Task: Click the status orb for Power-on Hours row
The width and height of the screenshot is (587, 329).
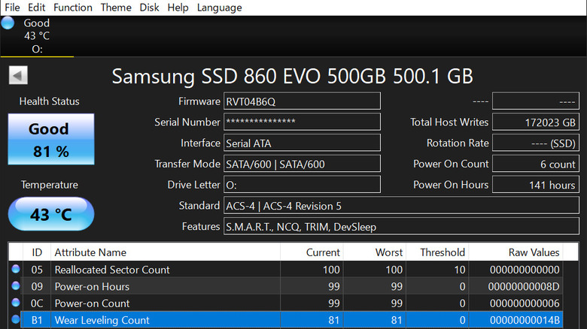Action: point(16,286)
